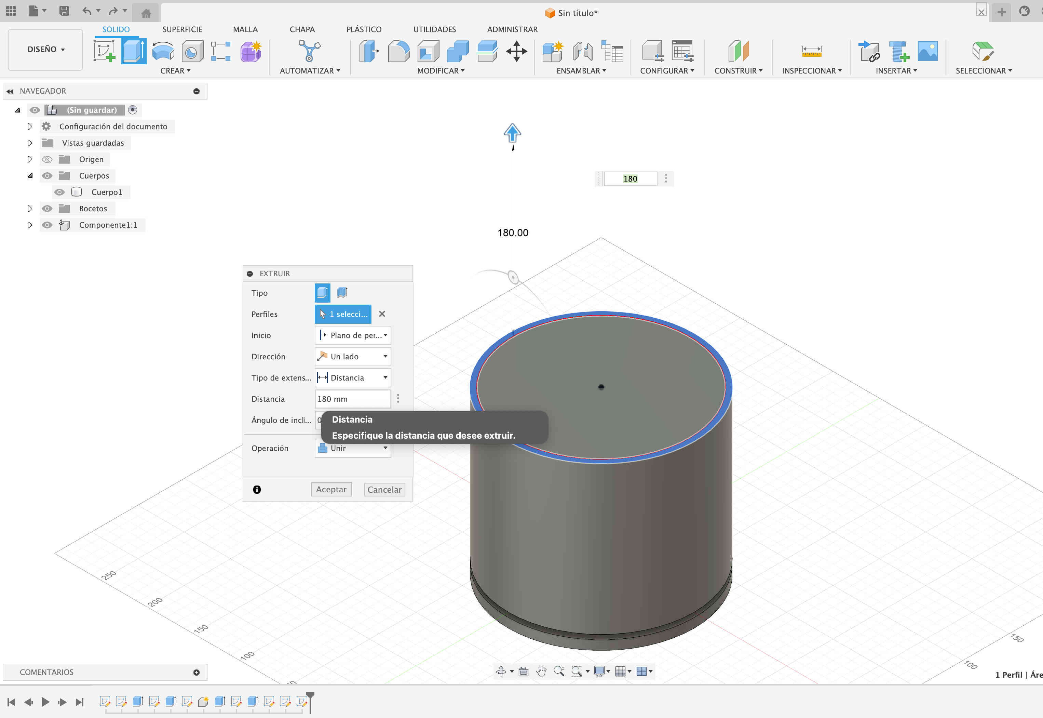Select the Press Pull tool
The width and height of the screenshot is (1043, 718).
tap(369, 51)
